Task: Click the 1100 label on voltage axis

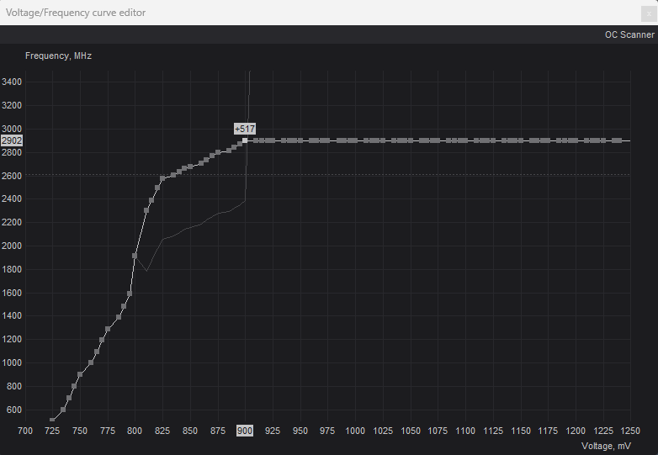Action: [465, 431]
